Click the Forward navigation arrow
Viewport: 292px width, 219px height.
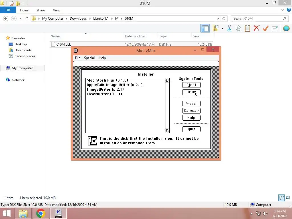[14, 19]
